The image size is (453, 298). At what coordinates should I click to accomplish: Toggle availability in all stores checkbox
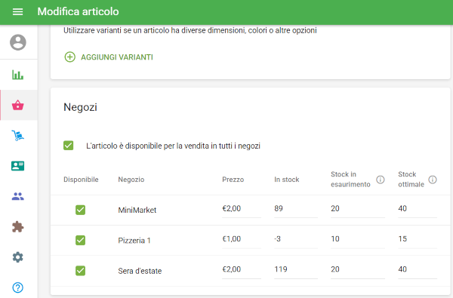coord(69,146)
